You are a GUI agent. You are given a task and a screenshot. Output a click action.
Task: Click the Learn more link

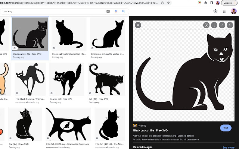(x=193, y=139)
